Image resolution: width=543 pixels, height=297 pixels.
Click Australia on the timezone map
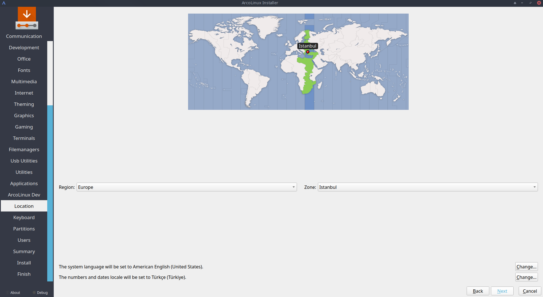coord(373,89)
